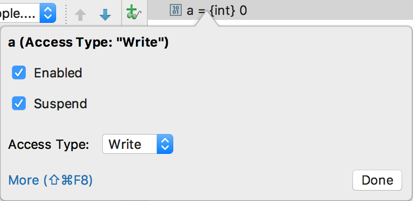The width and height of the screenshot is (413, 201).
Task: Click the value 0 of variable a
Action: (243, 10)
